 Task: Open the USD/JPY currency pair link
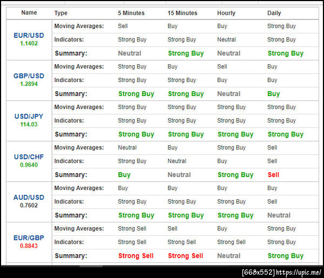[x=29, y=116]
